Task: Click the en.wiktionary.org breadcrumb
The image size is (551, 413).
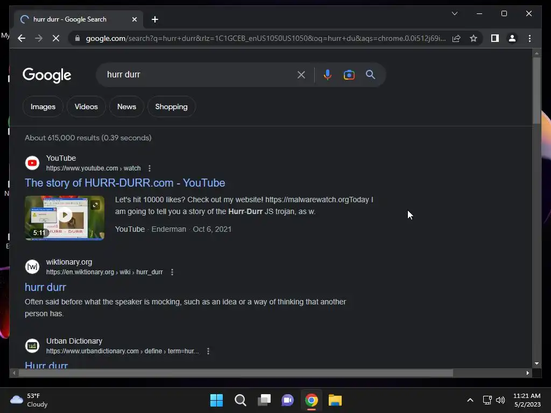Action: pos(104,272)
